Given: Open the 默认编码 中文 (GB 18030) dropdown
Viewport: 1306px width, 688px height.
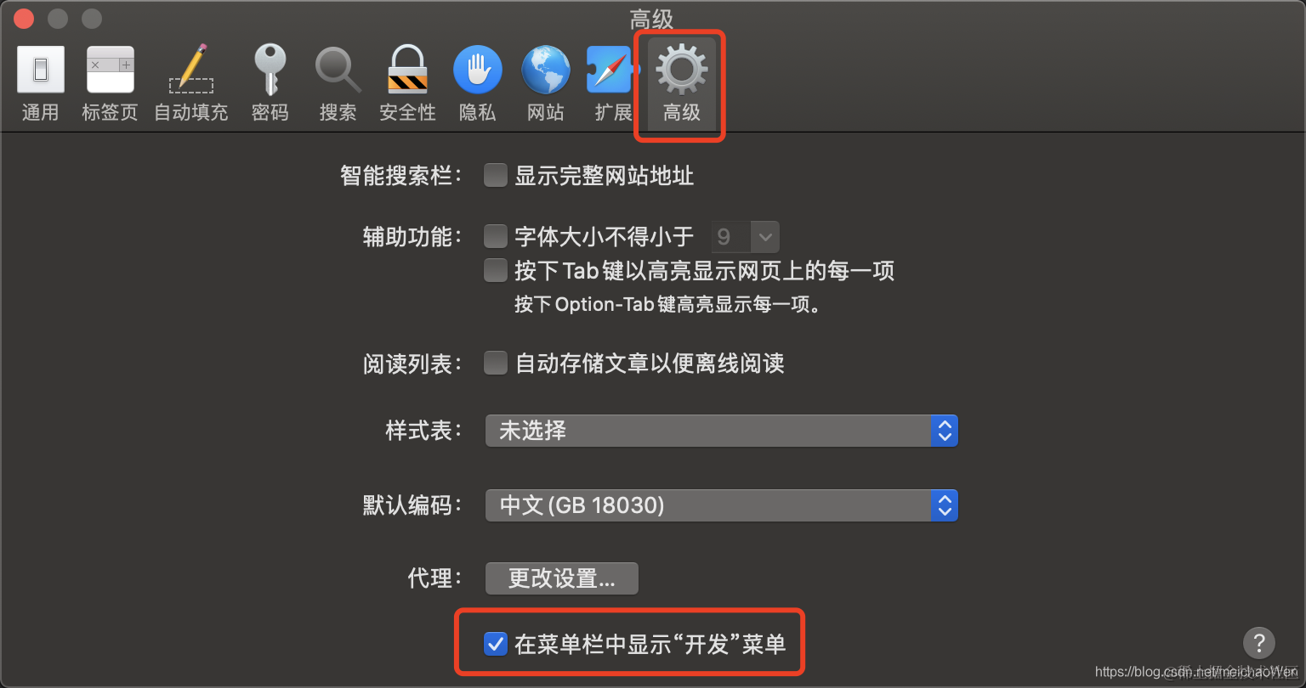Looking at the screenshot, I should coord(721,505).
